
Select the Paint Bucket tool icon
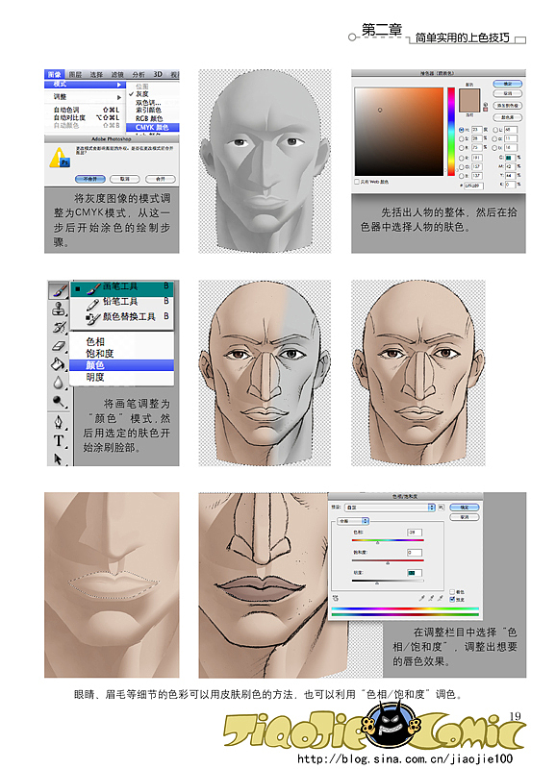click(58, 364)
